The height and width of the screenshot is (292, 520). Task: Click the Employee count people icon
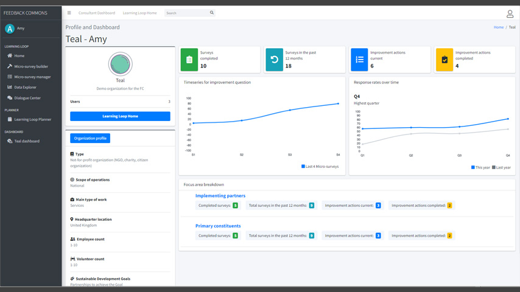(72, 239)
